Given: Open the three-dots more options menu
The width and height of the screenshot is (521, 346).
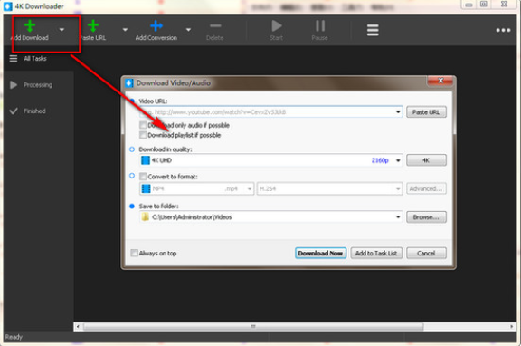Looking at the screenshot, I should point(503,30).
